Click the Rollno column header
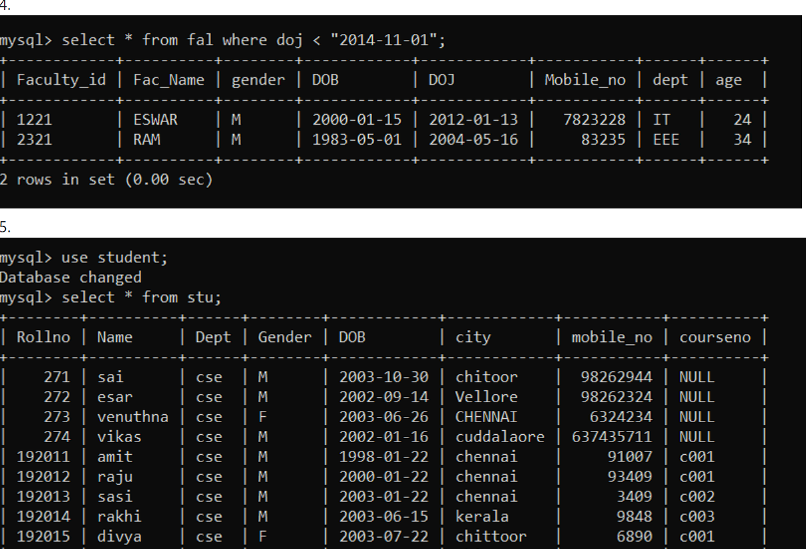Screen dimensions: 806x549 coord(43,337)
